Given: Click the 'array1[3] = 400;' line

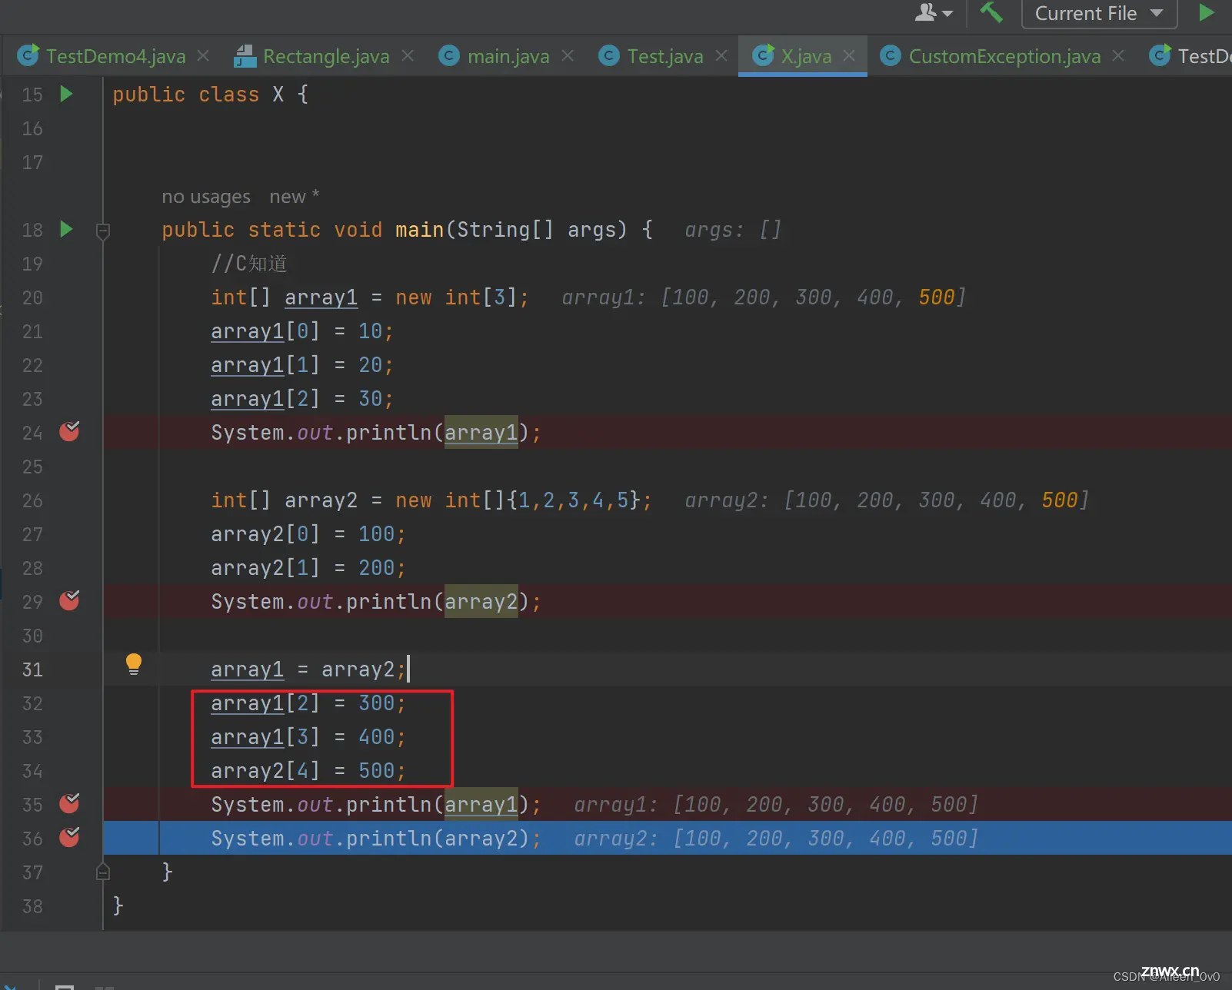Looking at the screenshot, I should 308,737.
